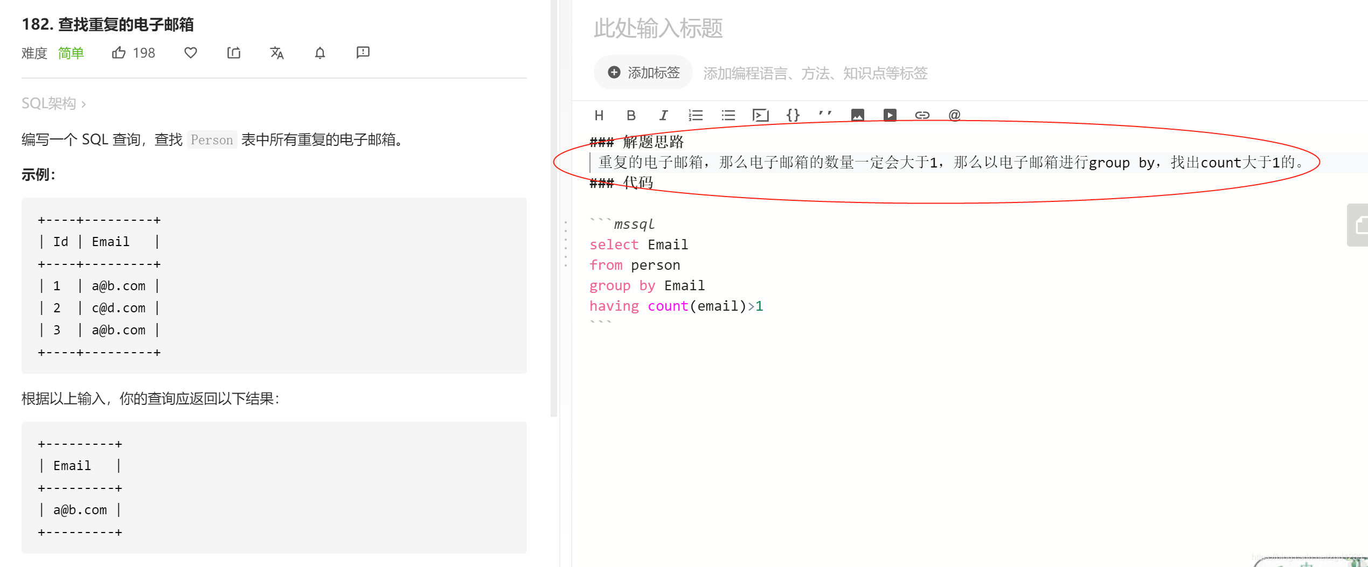
Task: Share the problem via share icon
Action: coord(233,52)
